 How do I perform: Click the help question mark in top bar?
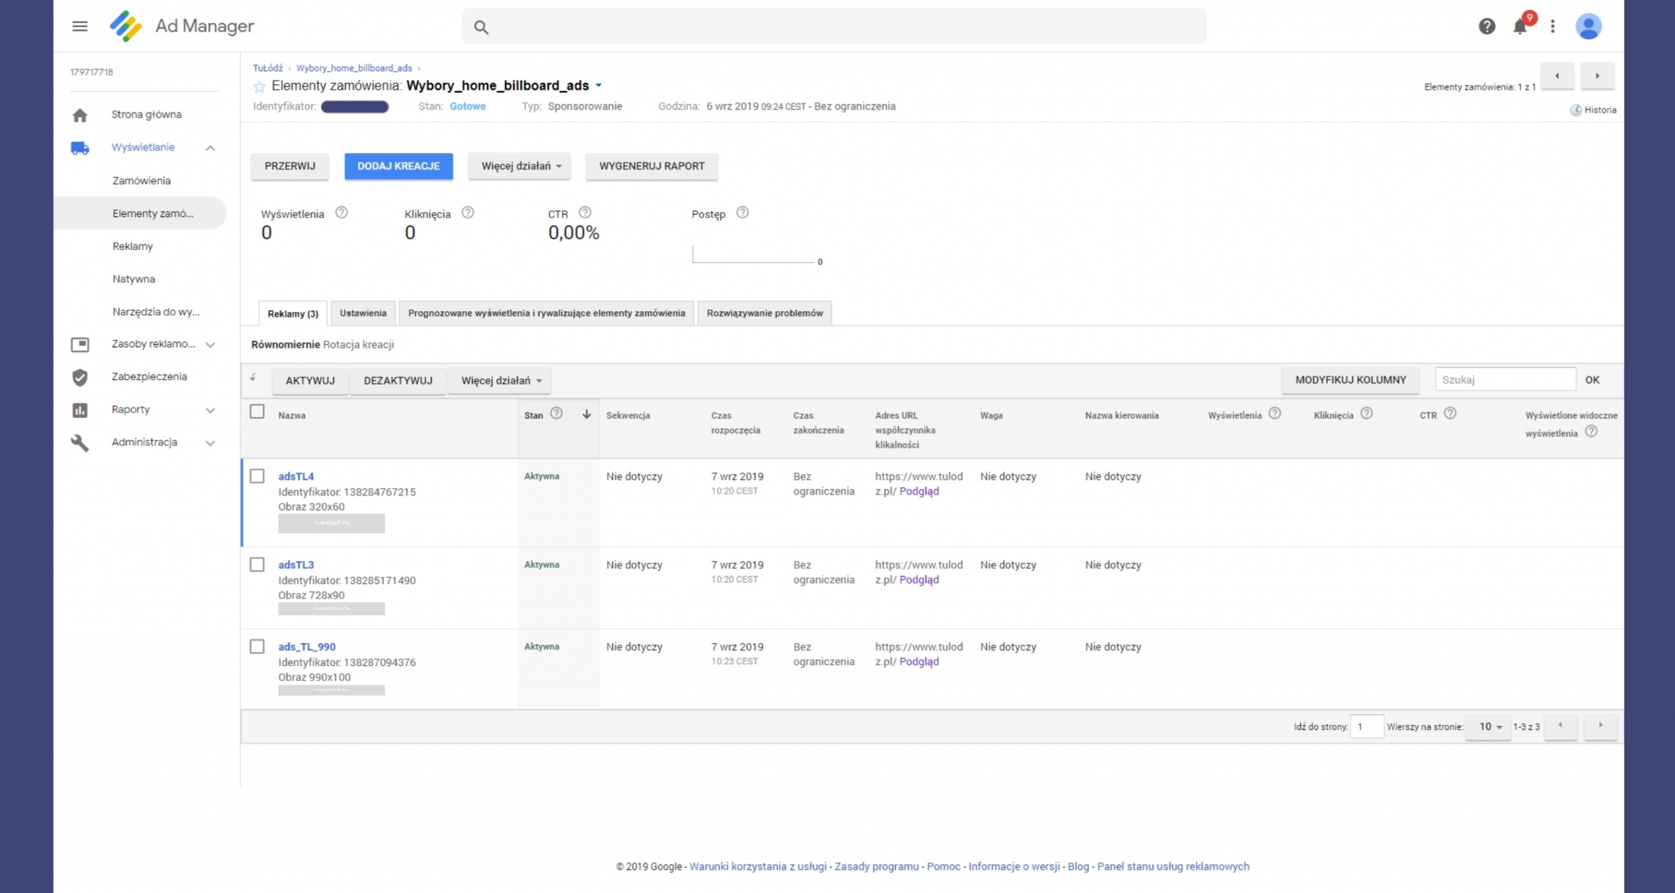click(x=1487, y=26)
